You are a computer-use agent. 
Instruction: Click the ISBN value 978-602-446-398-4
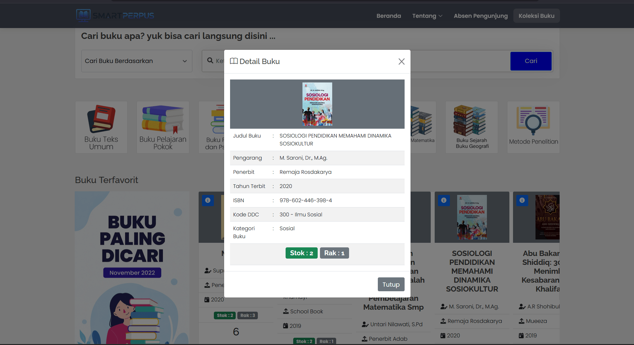pyautogui.click(x=306, y=200)
